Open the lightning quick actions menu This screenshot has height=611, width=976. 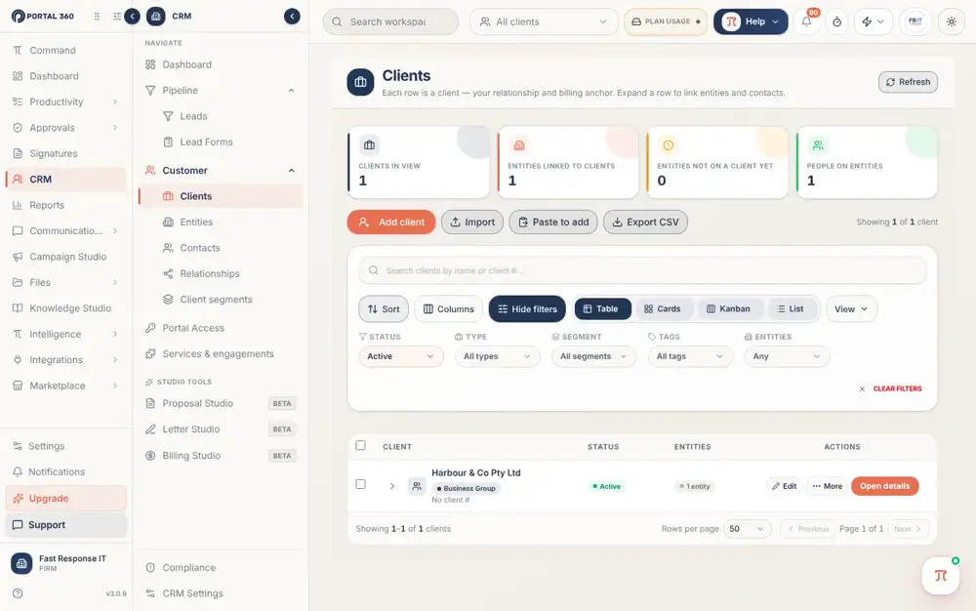point(873,21)
